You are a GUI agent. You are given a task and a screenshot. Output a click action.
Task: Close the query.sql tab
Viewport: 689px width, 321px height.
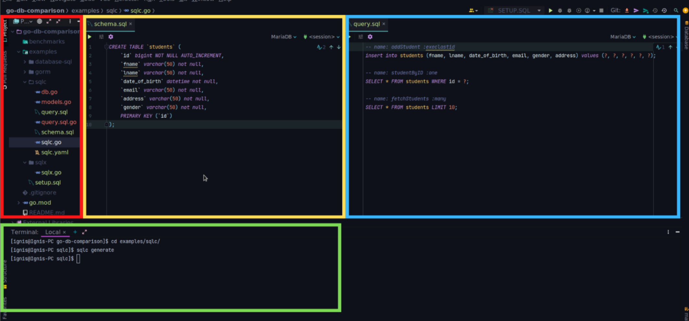(x=384, y=24)
